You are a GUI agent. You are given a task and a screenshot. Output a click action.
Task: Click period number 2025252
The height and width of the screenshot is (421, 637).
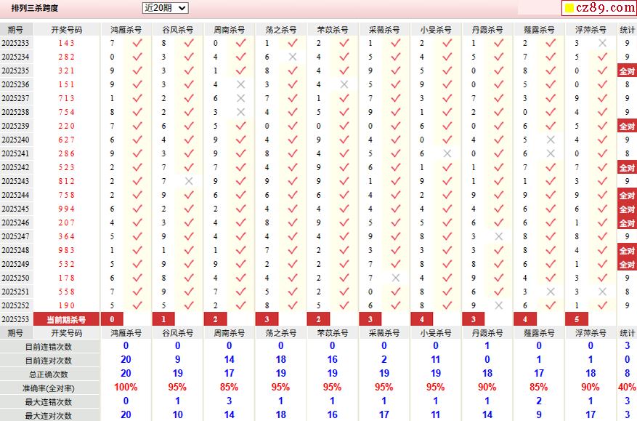click(x=15, y=305)
